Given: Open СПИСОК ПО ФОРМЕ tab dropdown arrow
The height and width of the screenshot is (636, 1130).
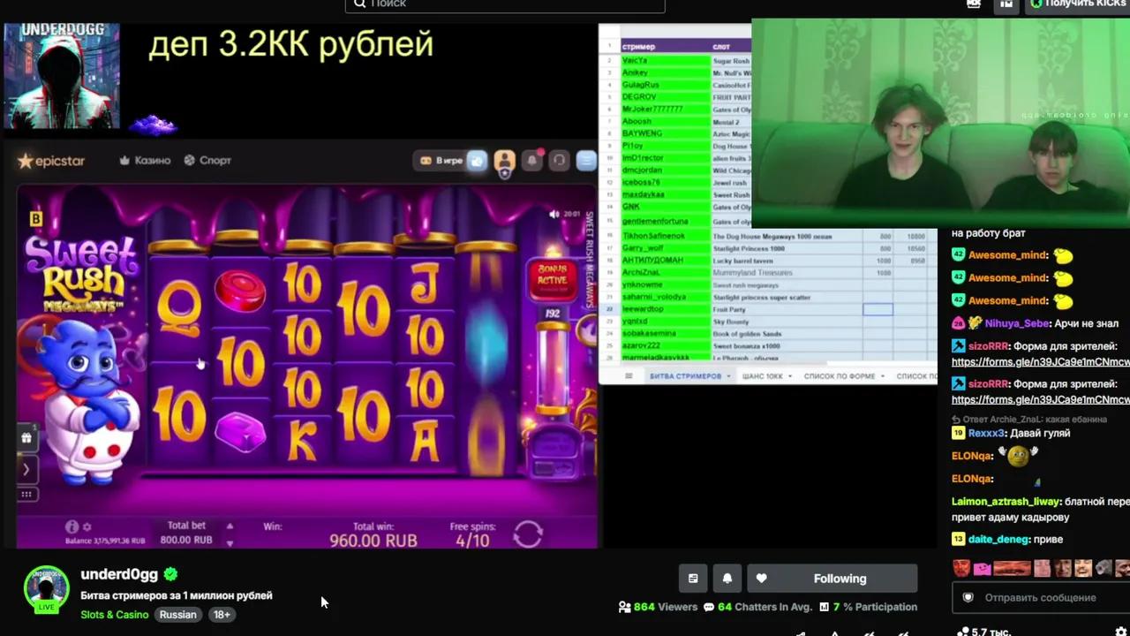Looking at the screenshot, I should click(x=882, y=376).
